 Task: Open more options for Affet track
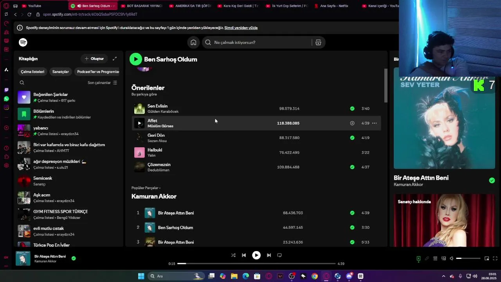pyautogui.click(x=374, y=123)
